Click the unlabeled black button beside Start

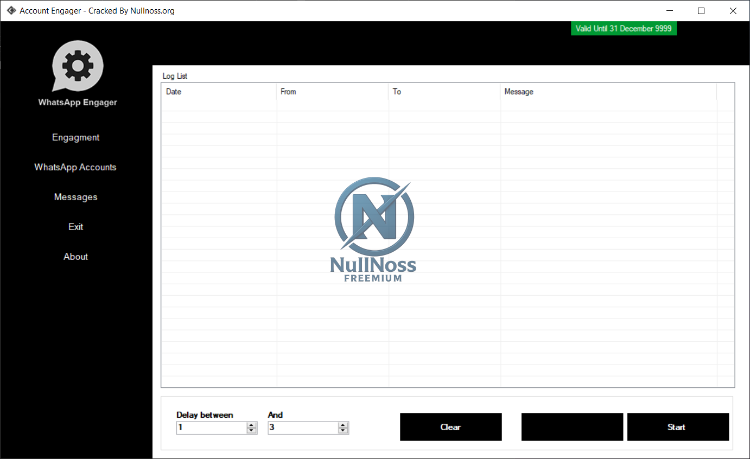(572, 427)
